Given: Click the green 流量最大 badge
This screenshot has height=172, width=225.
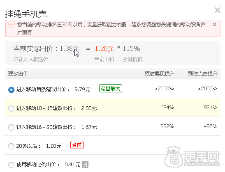Looking at the screenshot, I should pyautogui.click(x=111, y=88).
